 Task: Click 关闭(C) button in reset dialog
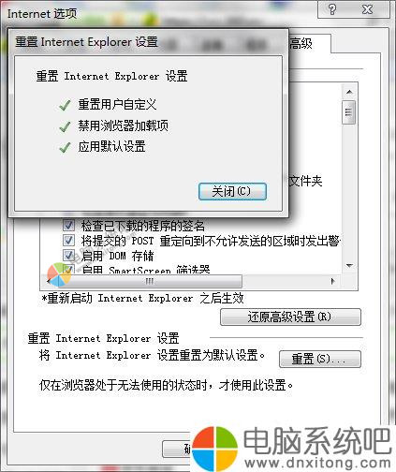click(x=232, y=191)
